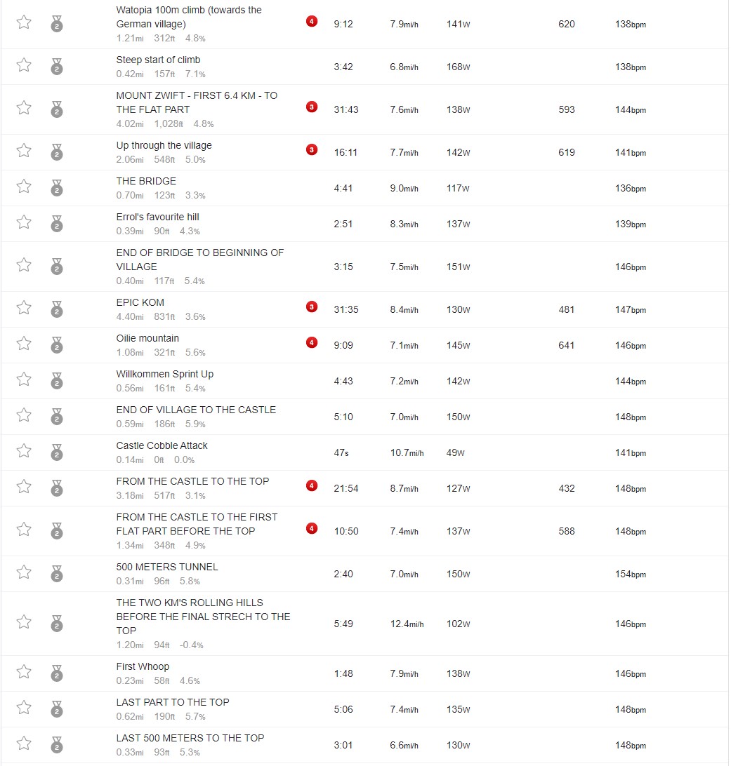Open END OF VILLAGE TO THE CASTLE segment
731x766 pixels.
(196, 410)
